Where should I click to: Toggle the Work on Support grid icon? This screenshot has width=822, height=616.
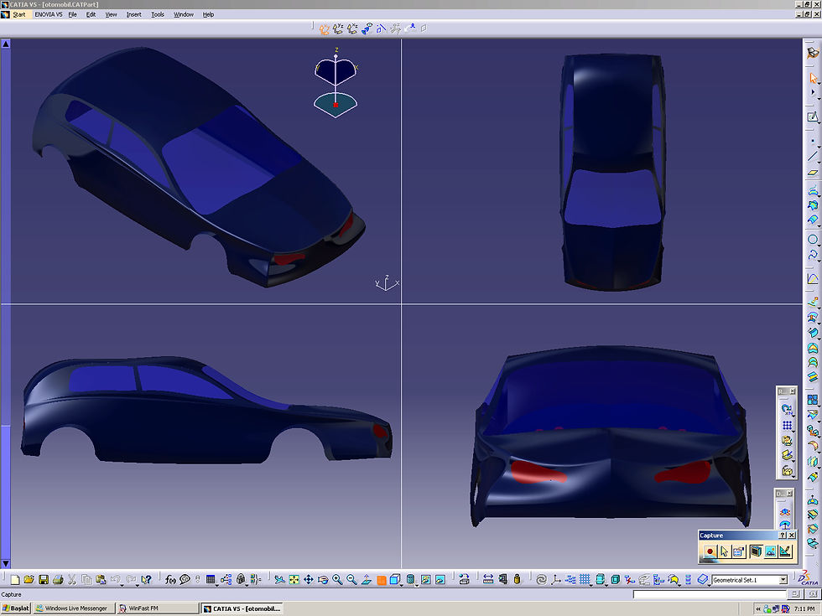tap(585, 579)
